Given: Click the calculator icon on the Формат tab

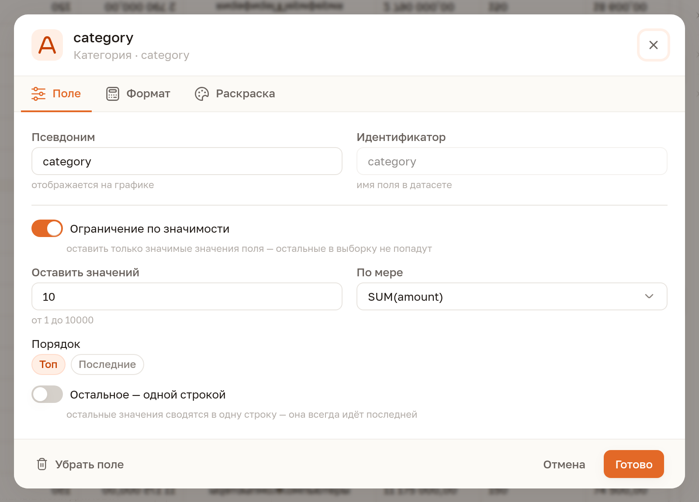Looking at the screenshot, I should [x=113, y=94].
